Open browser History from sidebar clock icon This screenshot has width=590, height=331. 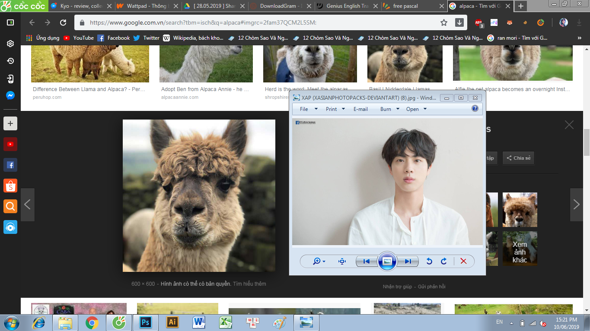pyautogui.click(x=10, y=61)
